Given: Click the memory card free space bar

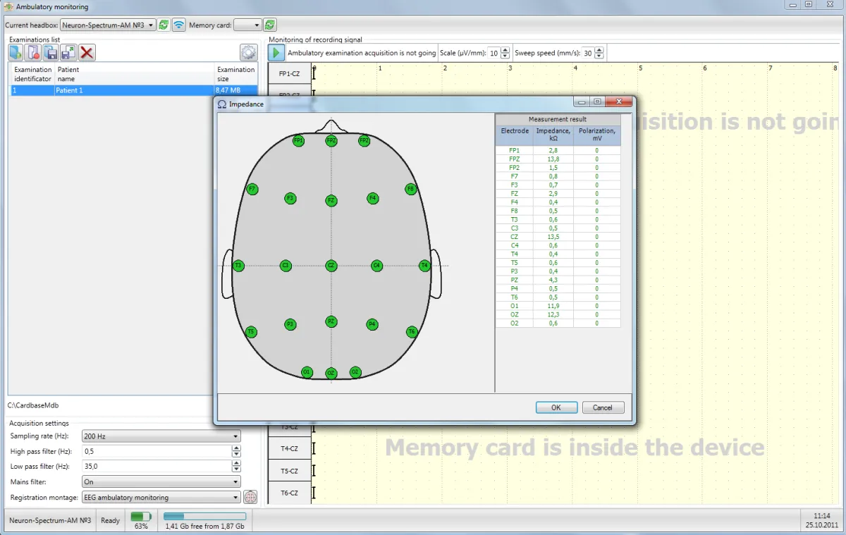Looking at the screenshot, I should pos(204,517).
